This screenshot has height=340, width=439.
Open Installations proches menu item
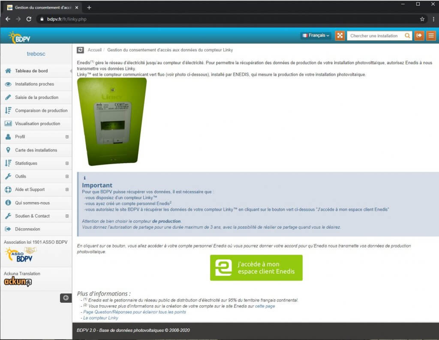36,84
